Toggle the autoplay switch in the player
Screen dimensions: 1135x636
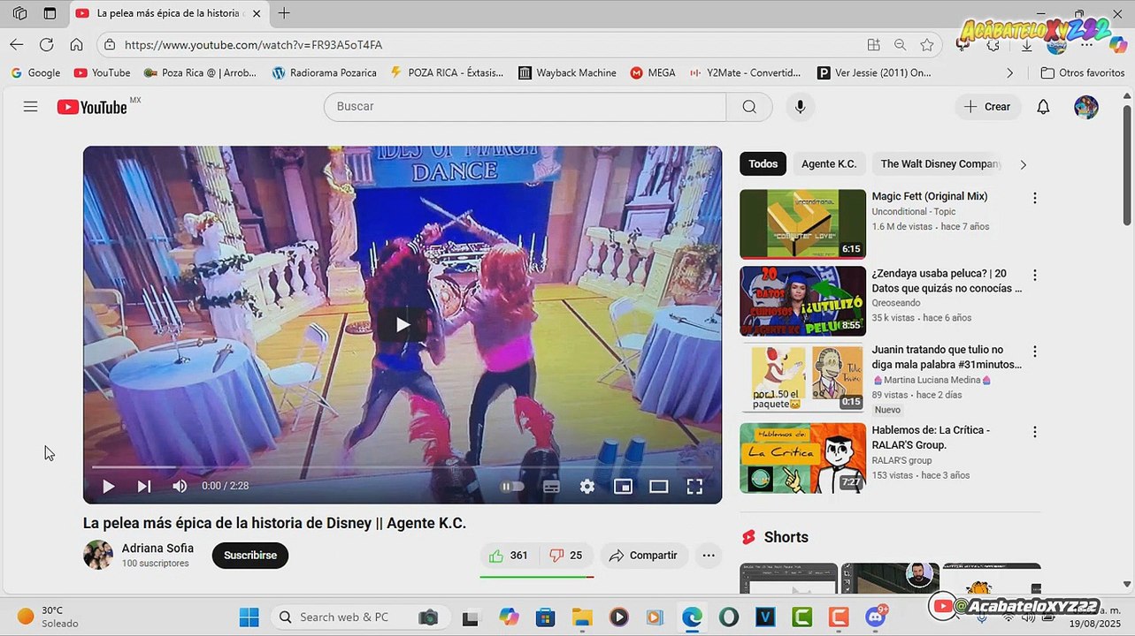pos(513,486)
